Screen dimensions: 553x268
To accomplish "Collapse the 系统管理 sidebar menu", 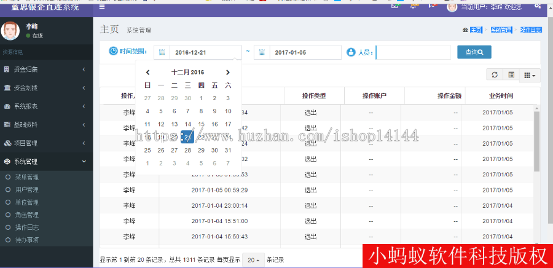I will click(46, 162).
